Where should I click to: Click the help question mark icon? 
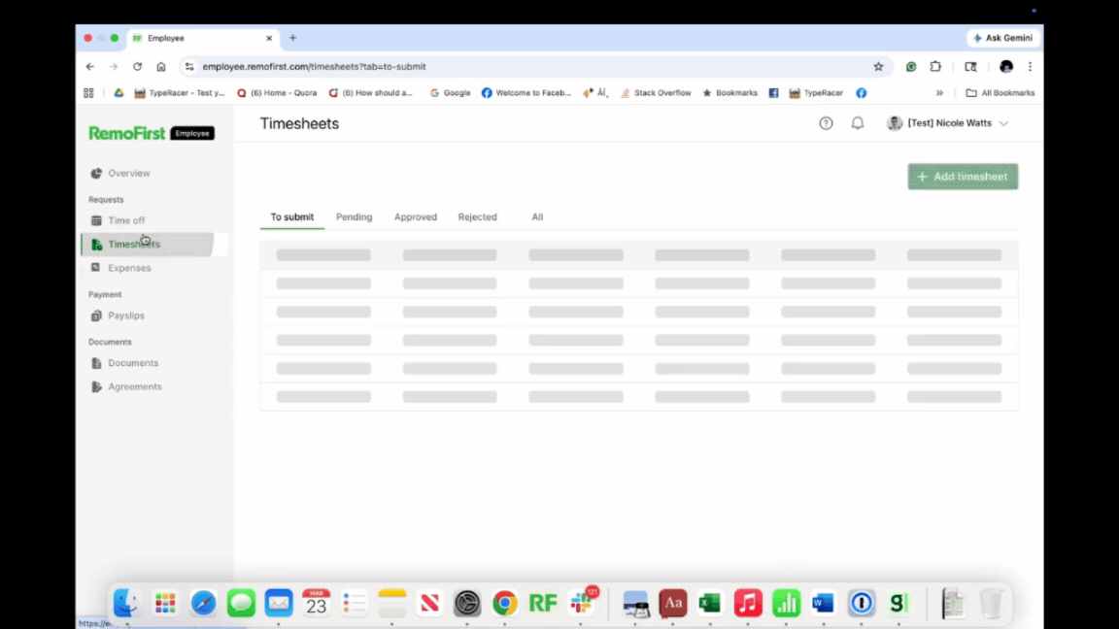826,123
